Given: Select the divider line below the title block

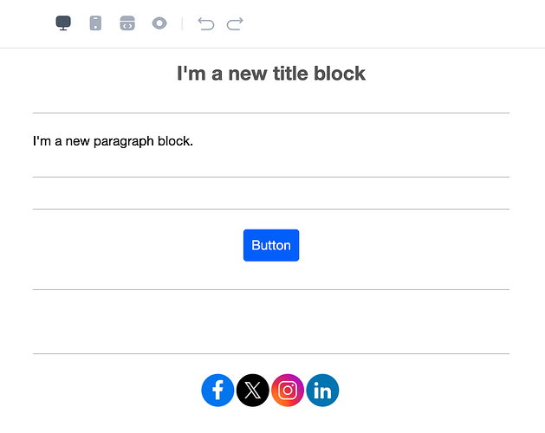Looking at the screenshot, I should click(271, 113).
